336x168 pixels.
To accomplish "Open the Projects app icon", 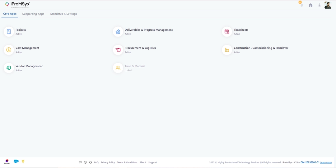I will tap(9, 32).
